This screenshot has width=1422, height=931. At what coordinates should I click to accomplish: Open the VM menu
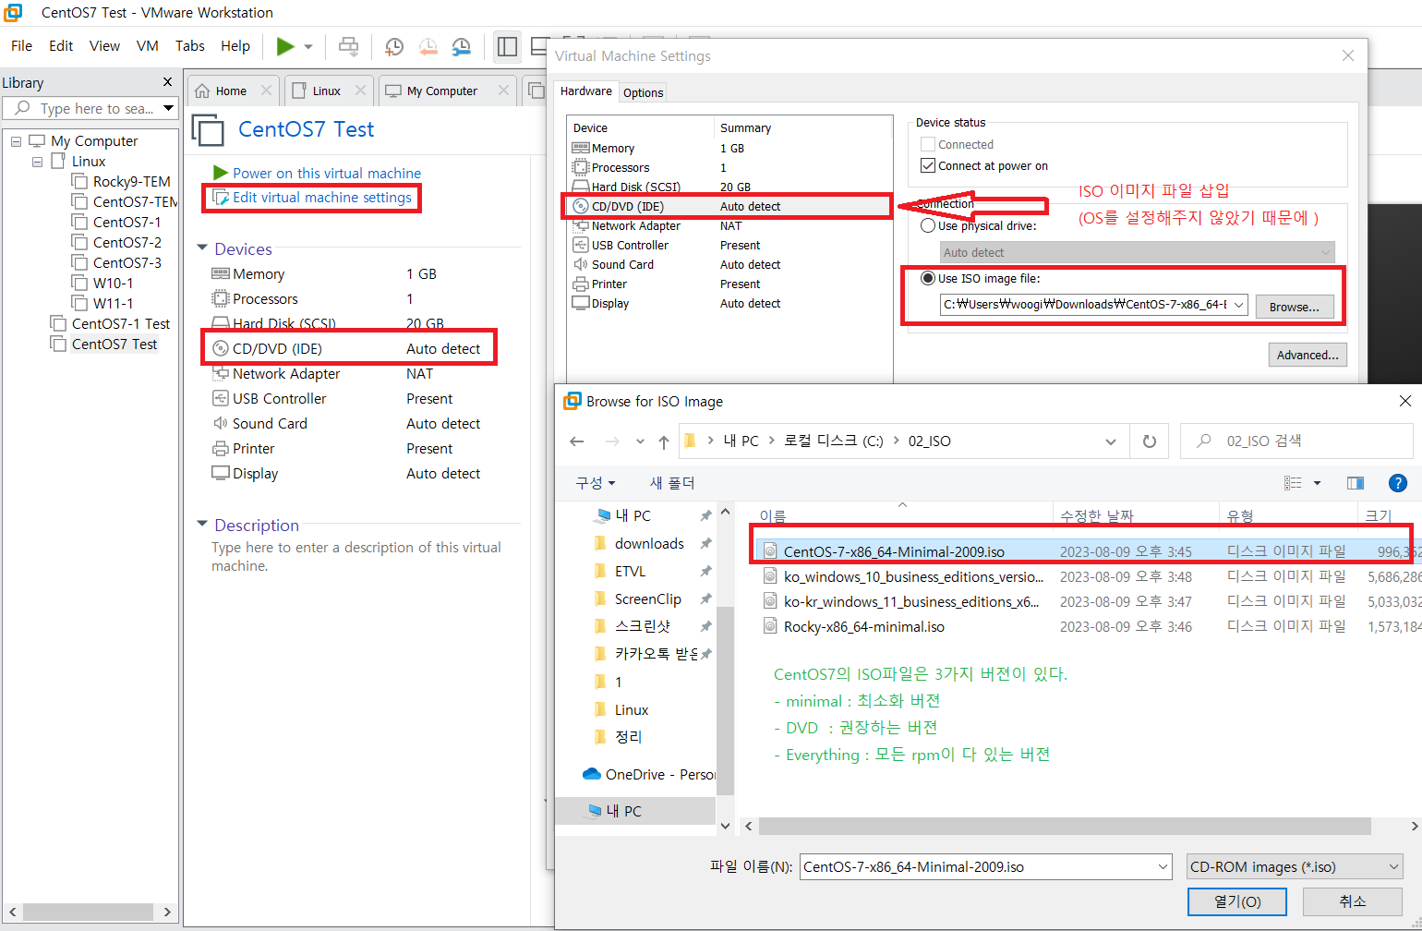tap(147, 46)
